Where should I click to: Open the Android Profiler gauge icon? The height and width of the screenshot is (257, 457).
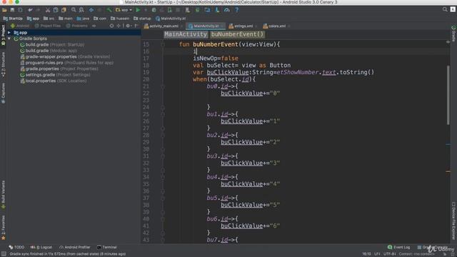tap(227, 10)
